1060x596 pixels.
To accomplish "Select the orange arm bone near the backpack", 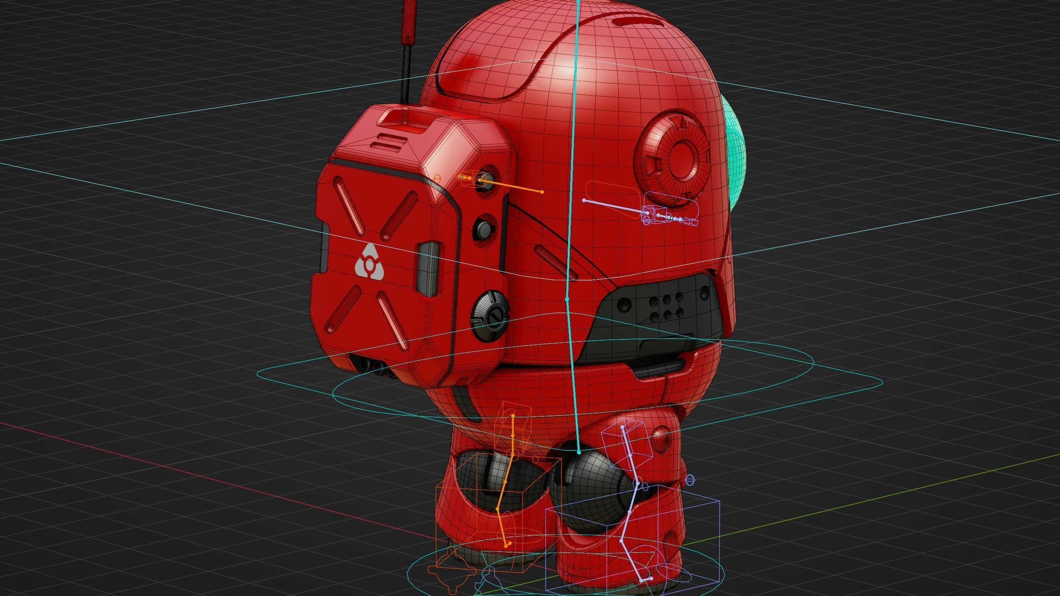I will (x=511, y=186).
